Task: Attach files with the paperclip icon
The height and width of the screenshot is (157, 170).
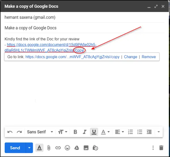Action: pyautogui.click(x=49, y=148)
